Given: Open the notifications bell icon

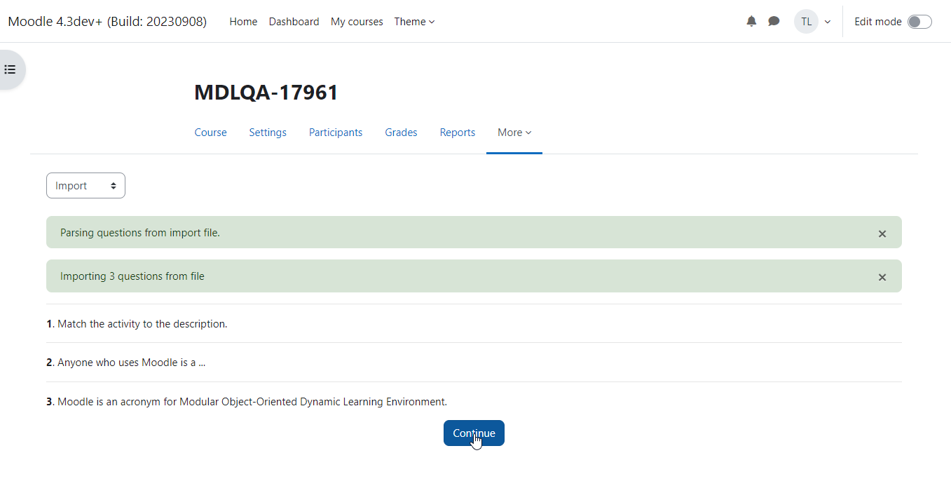Looking at the screenshot, I should tap(751, 21).
